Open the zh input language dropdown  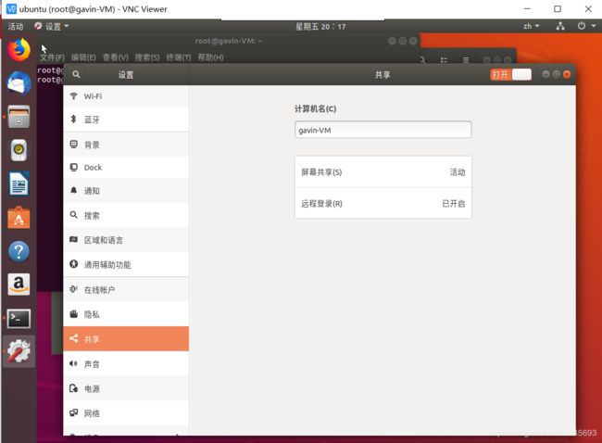click(531, 26)
